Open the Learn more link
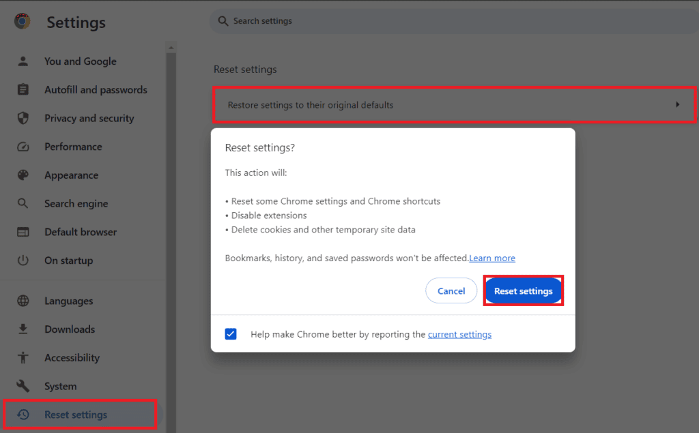699x433 pixels. pyautogui.click(x=492, y=258)
